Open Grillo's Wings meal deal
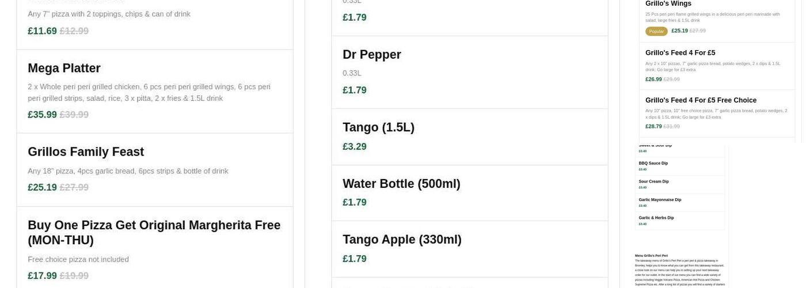Viewport: 806px width, 288px height. [668, 4]
